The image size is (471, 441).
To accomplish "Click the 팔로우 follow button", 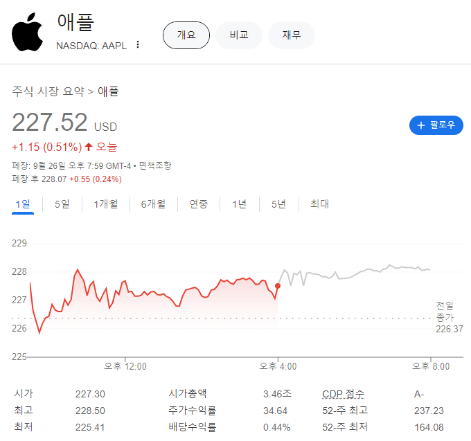I will coord(436,125).
